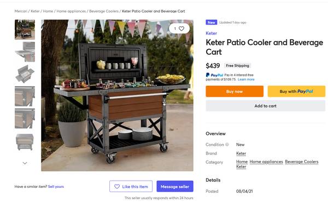The image size is (328, 202).
Task: Go to Mercari breadcrumb link
Action: (21, 11)
